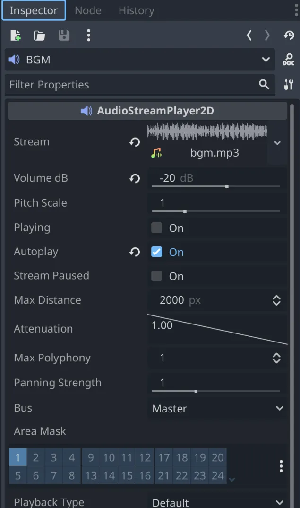Screen dimensions: 300x508
Task: Open the Playback Type dropdown
Action: pos(218,502)
